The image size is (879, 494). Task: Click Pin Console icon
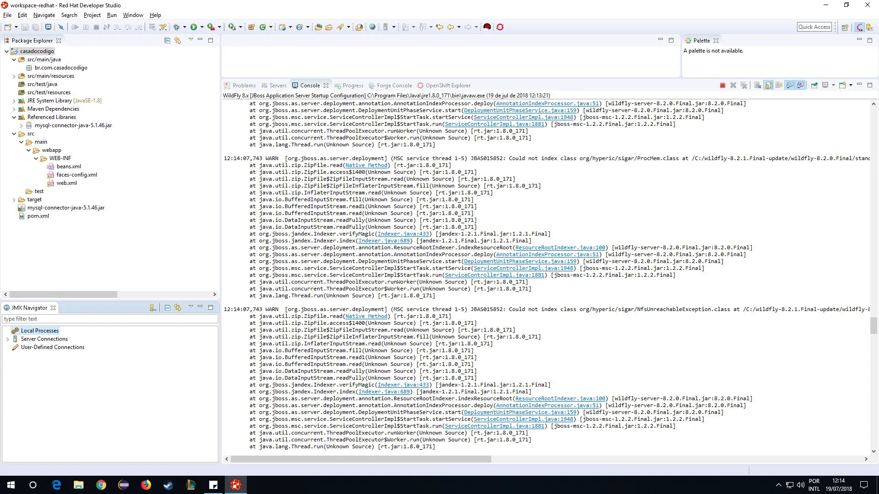tap(814, 86)
